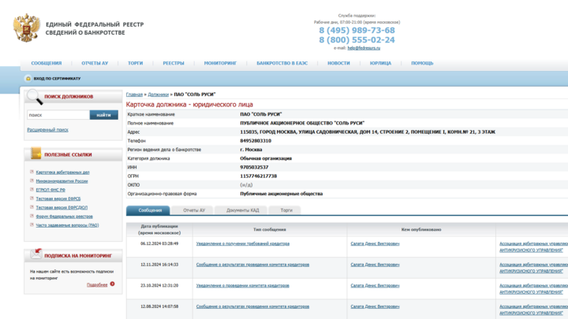568x319 pixels.
Task: Open the РЕЕСТРЫ menu item
Action: (x=174, y=63)
